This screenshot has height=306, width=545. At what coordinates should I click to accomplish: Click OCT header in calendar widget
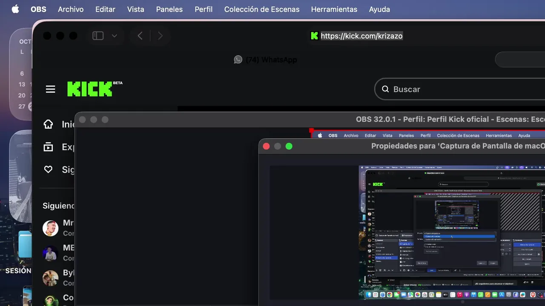(25, 42)
